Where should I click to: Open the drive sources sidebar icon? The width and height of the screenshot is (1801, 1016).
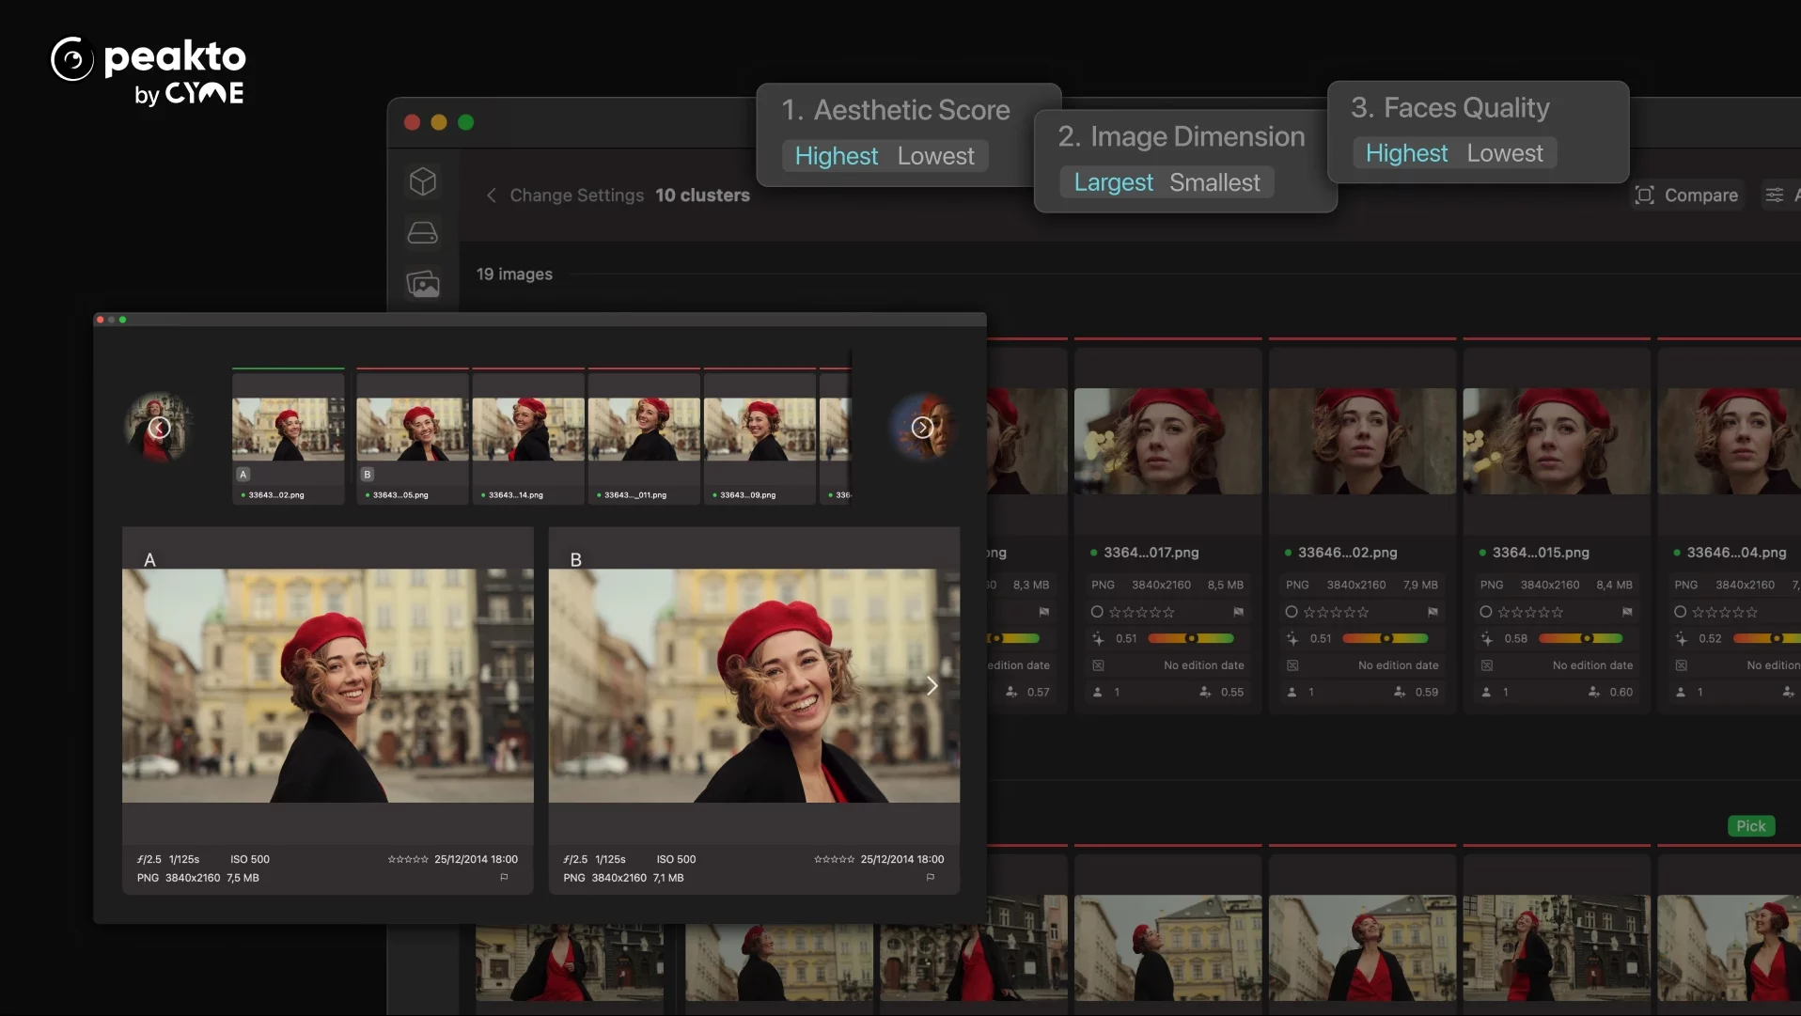pyautogui.click(x=423, y=232)
